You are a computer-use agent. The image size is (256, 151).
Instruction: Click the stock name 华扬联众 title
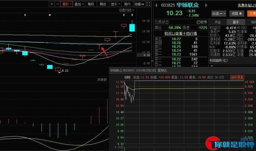(188, 5)
